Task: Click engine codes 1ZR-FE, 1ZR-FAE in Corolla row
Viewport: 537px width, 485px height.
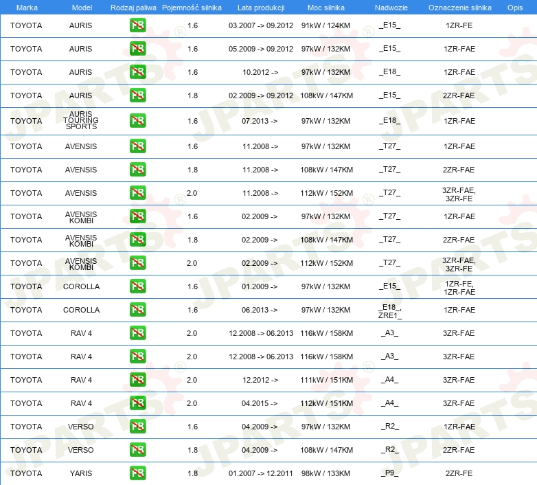Action: point(459,288)
